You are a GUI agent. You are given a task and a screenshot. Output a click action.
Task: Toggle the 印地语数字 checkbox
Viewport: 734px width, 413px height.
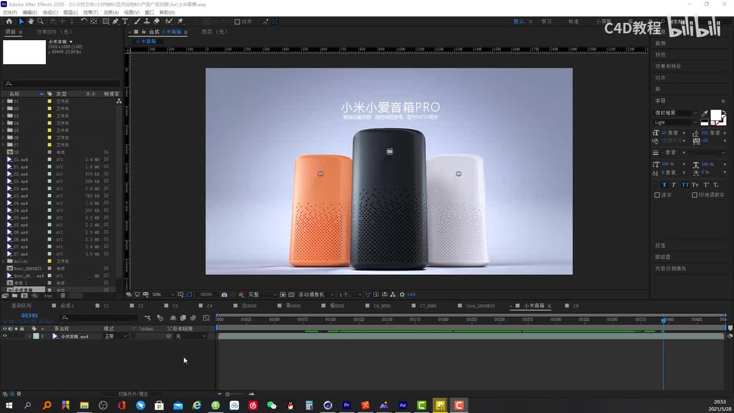(x=694, y=195)
